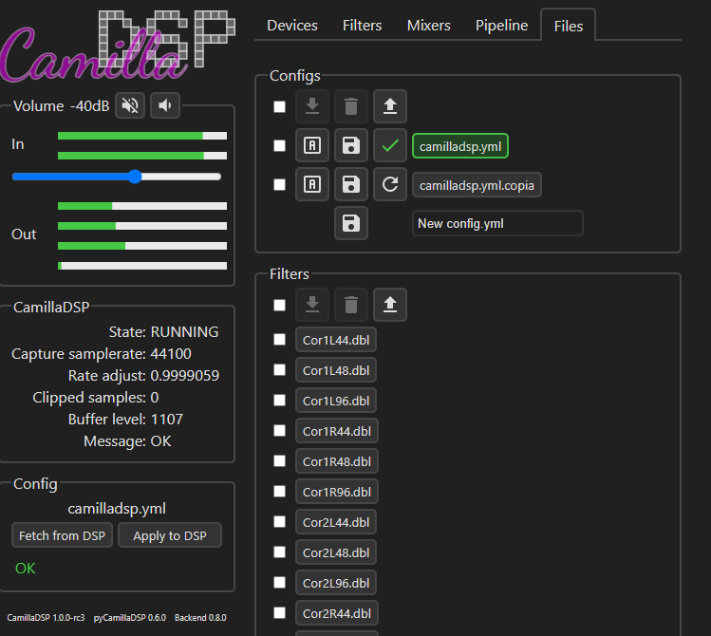Select the Files tab
This screenshot has height=636, width=711.
pos(569,26)
